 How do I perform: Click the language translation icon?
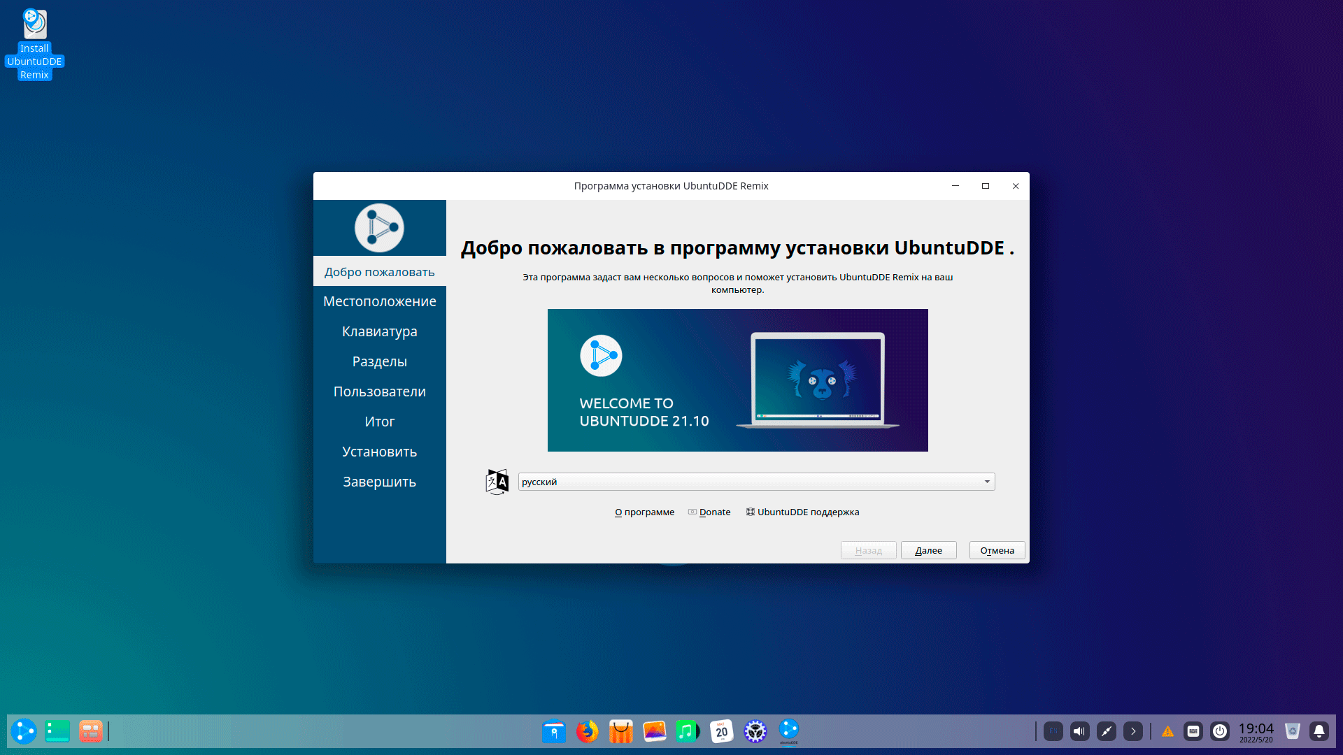pos(497,482)
